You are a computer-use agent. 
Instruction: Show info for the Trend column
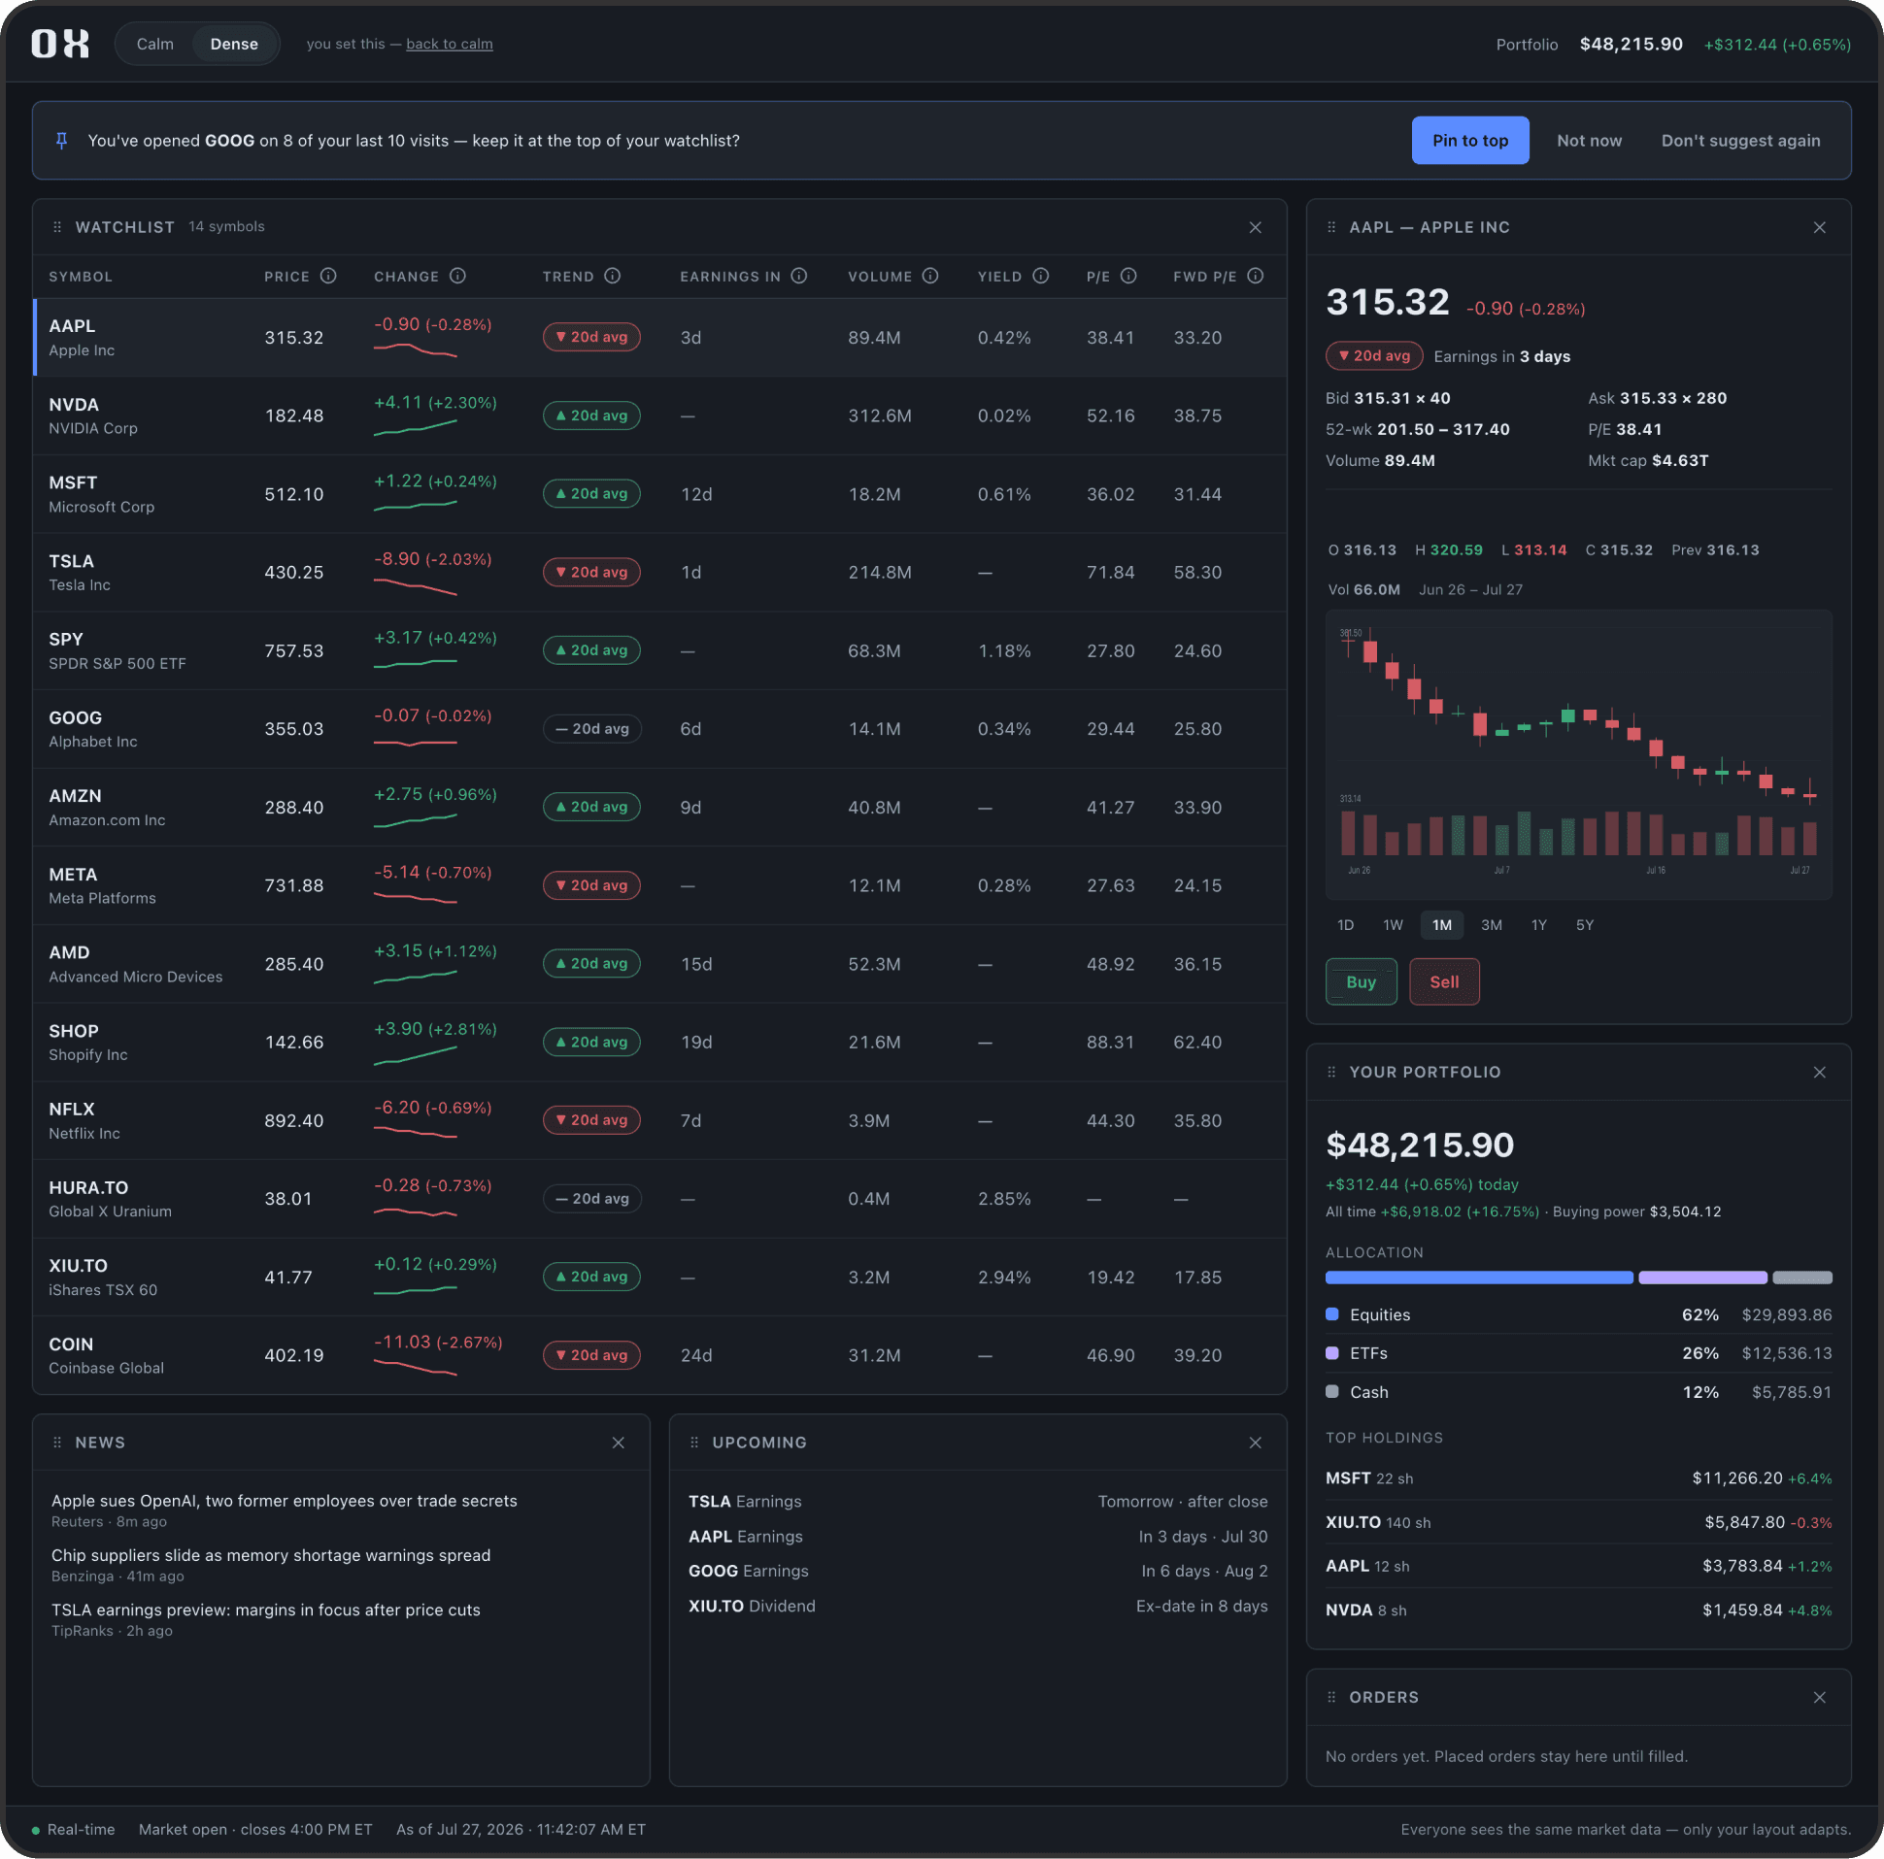coord(613,276)
